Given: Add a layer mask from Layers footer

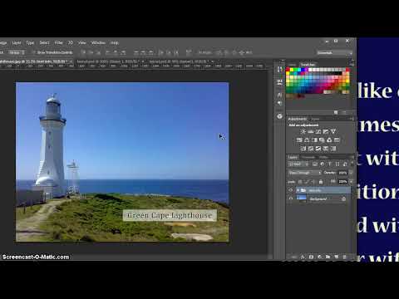Looking at the screenshot, I should [x=311, y=257].
